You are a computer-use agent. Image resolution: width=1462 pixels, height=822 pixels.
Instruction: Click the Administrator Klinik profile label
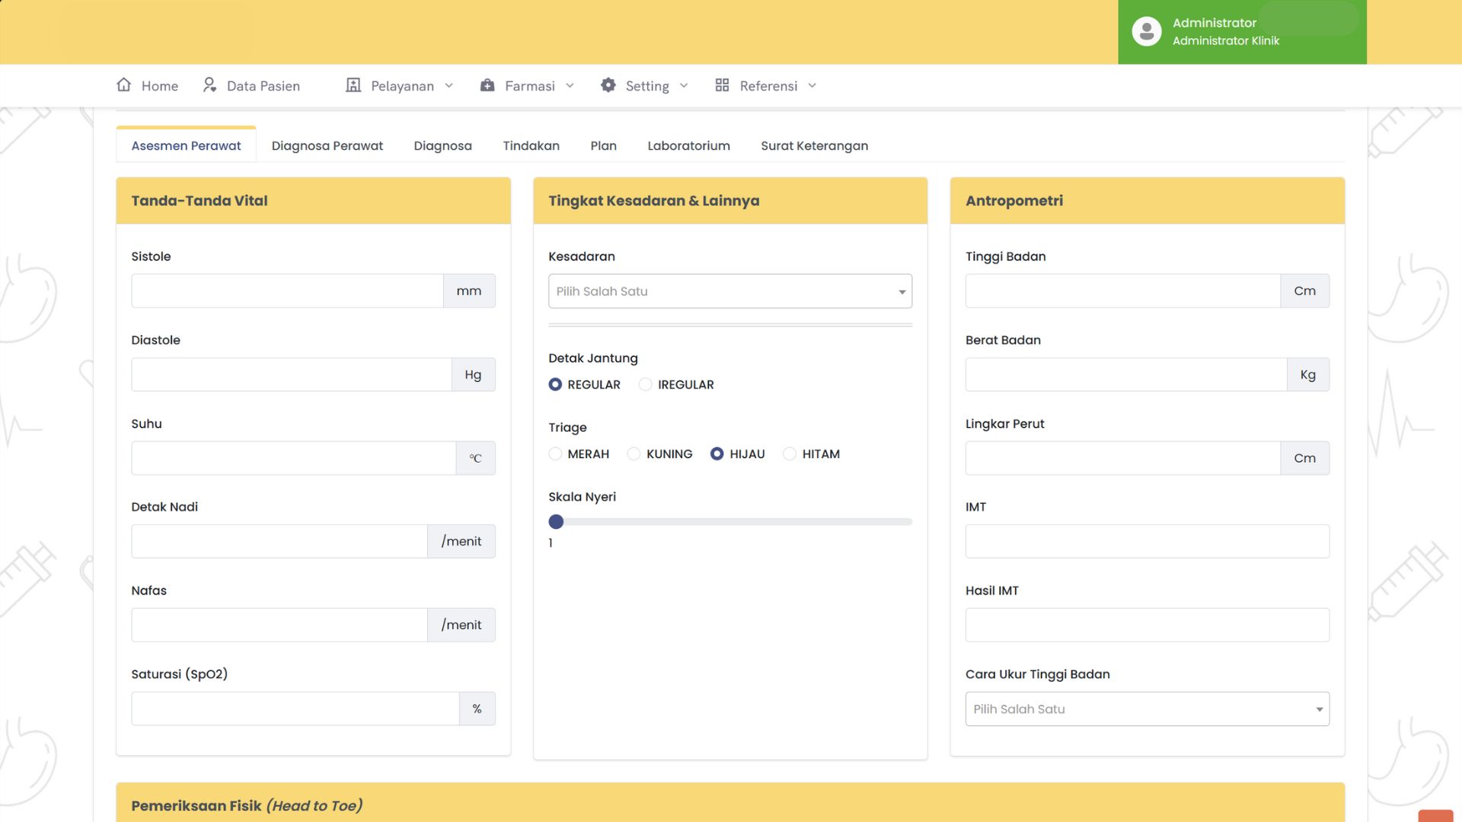point(1225,41)
